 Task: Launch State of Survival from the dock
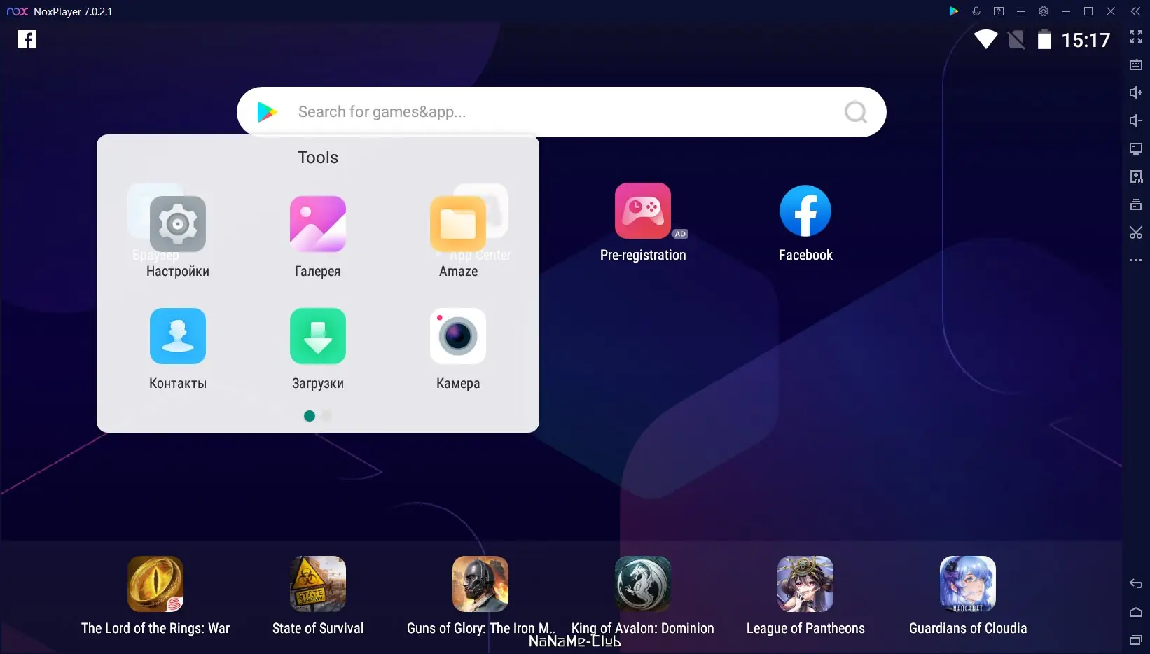(x=318, y=596)
